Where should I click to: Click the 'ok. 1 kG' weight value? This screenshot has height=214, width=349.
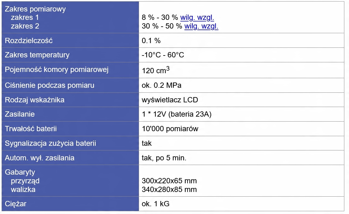[156, 204]
